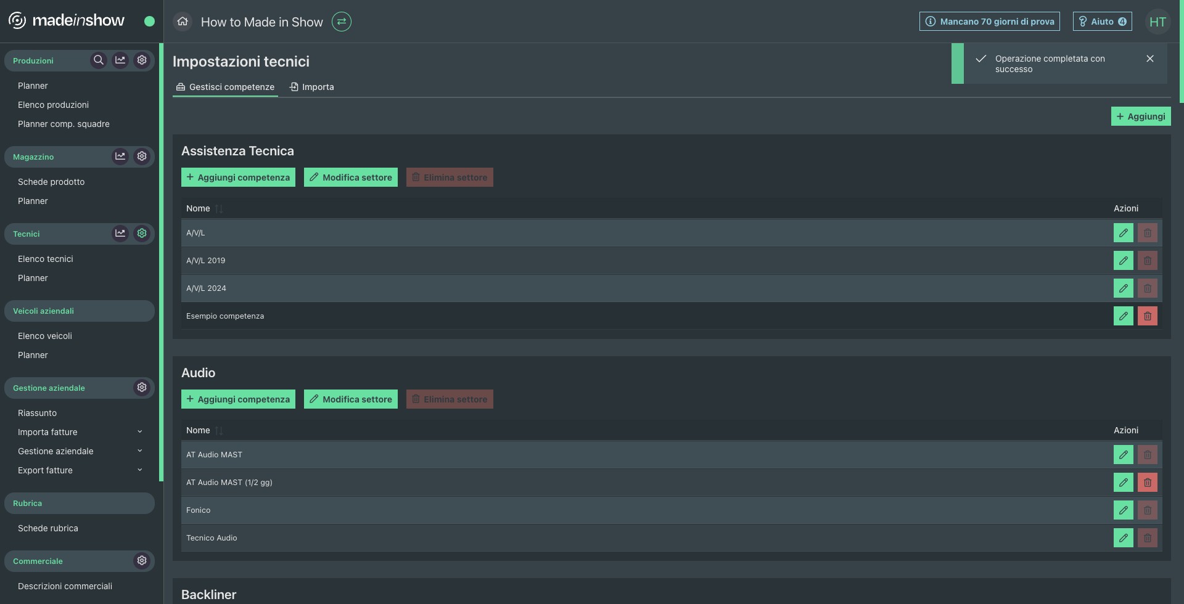This screenshot has width=1184, height=604.
Task: Open Tecnici statistics chart icon
Action: [120, 234]
